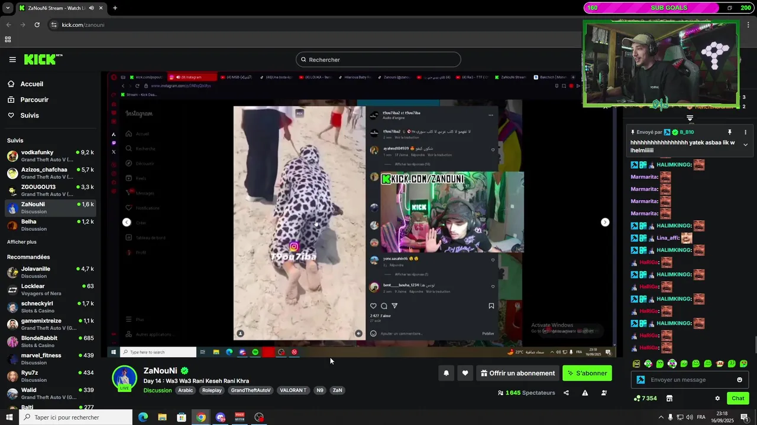Send message with green Chat button

pyautogui.click(x=737, y=398)
